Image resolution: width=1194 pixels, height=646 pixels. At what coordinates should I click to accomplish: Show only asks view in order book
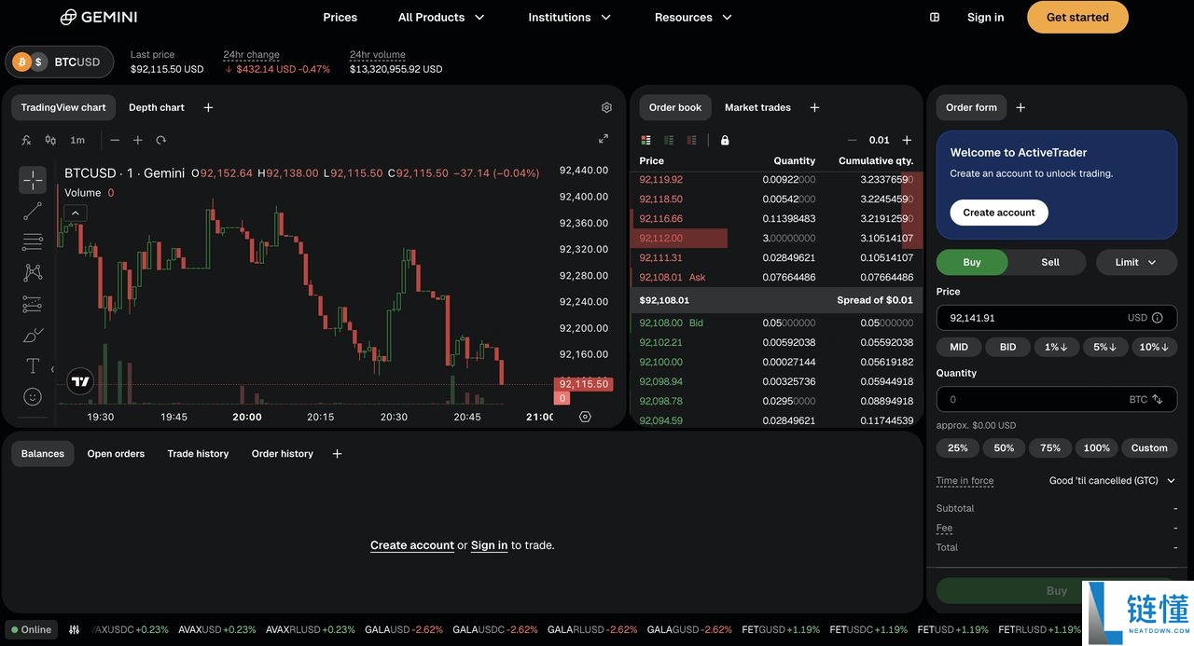click(x=691, y=140)
